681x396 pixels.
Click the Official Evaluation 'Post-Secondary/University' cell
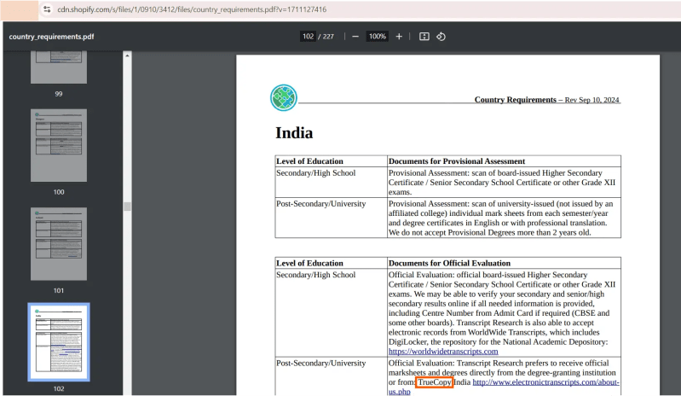point(331,376)
